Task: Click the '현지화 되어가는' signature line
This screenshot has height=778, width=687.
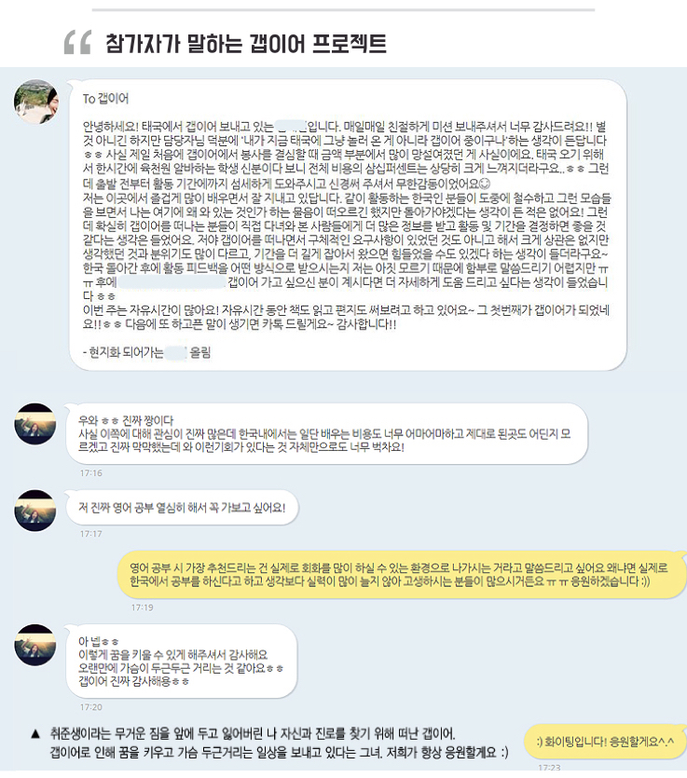Action: coord(147,353)
